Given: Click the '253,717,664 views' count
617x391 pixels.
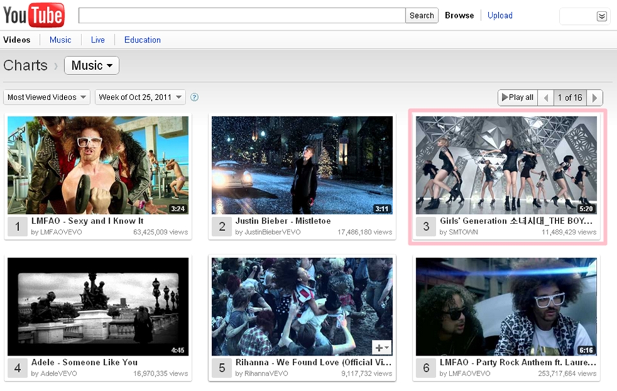Looking at the screenshot, I should (x=567, y=373).
